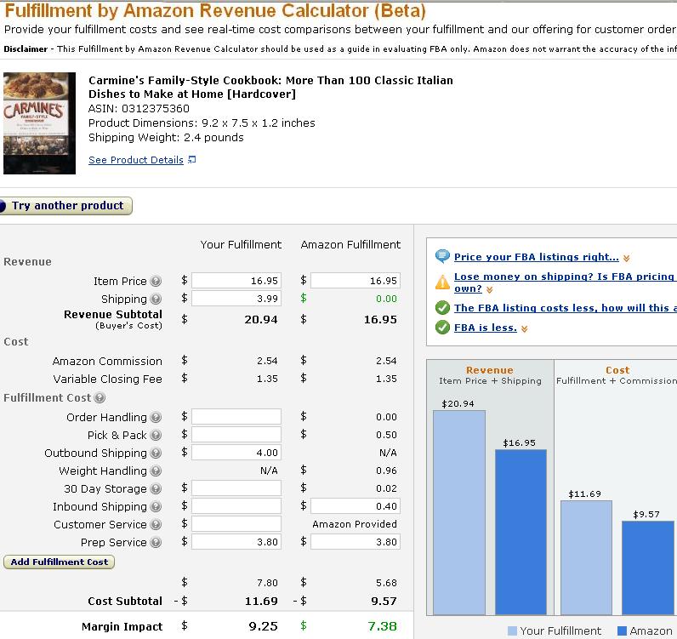Screen dimensions: 677x639
Task: Click the warning triangle icon by Lose money on shipping
Action: point(442,282)
